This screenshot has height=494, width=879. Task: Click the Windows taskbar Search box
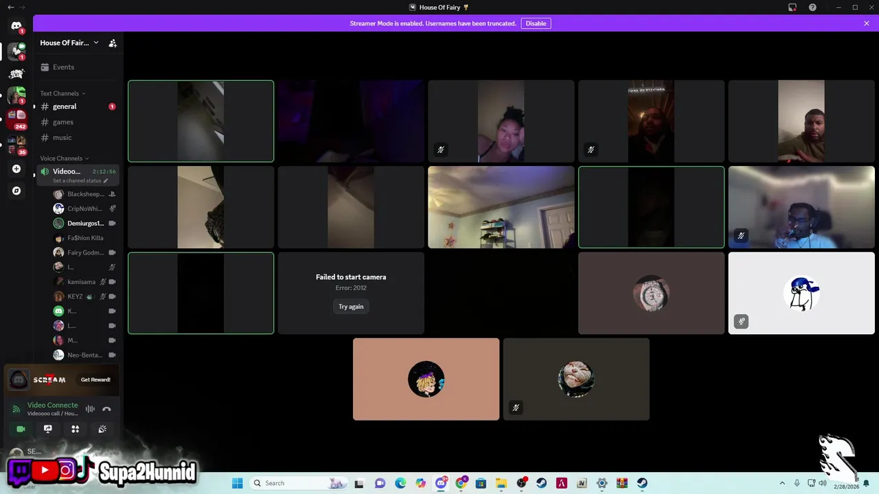298,483
